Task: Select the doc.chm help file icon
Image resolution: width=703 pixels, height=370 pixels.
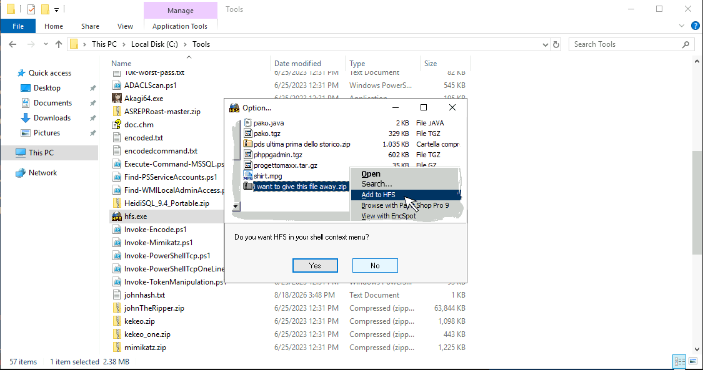Action: (117, 125)
